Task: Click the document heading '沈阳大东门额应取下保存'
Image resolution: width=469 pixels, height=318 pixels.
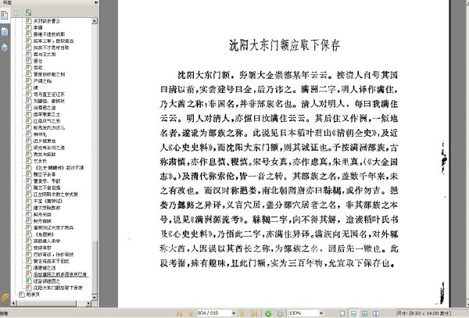Action: [x=285, y=45]
